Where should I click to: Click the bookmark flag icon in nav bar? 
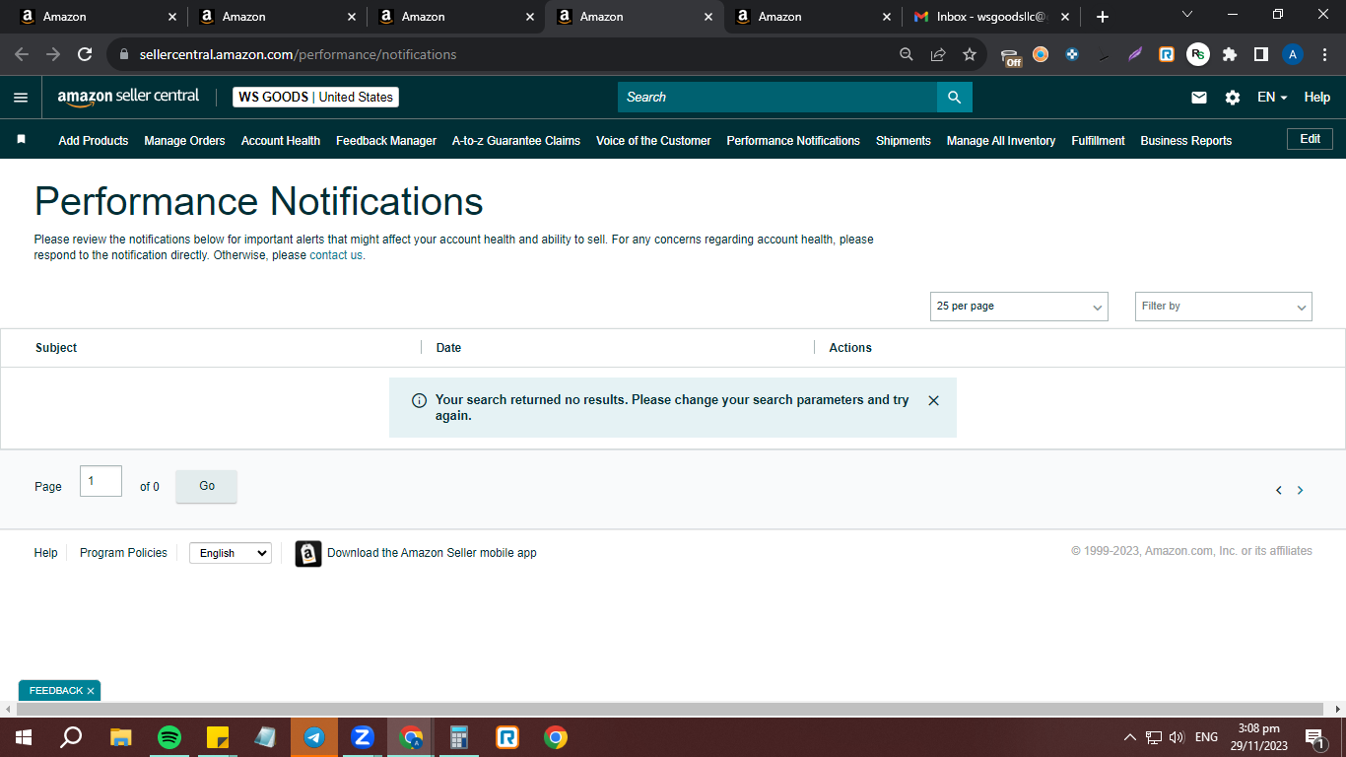point(22,140)
